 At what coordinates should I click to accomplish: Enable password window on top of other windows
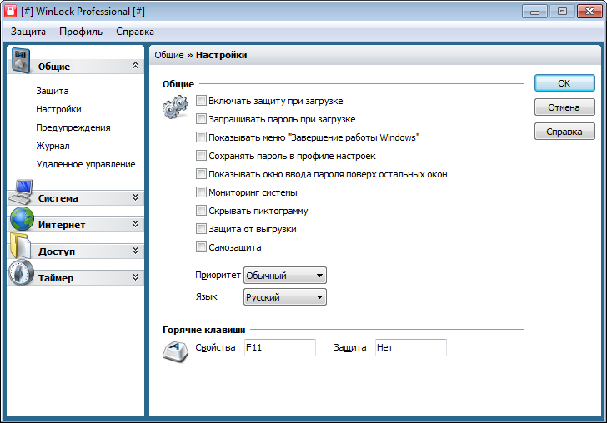[201, 173]
